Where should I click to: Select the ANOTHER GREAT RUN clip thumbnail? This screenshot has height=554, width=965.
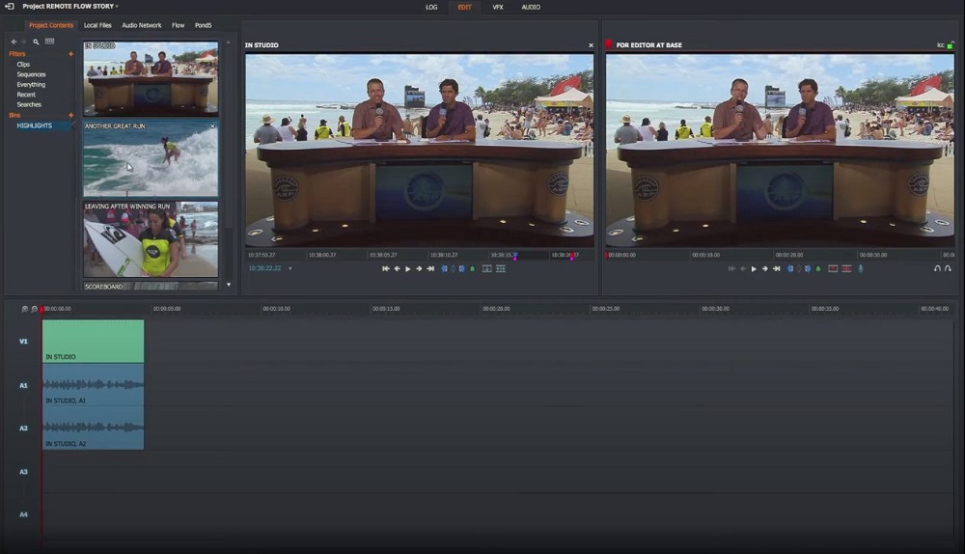[150, 159]
